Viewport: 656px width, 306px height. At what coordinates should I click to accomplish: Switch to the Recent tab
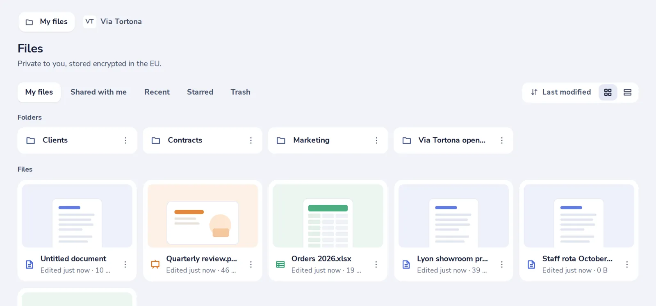(157, 92)
